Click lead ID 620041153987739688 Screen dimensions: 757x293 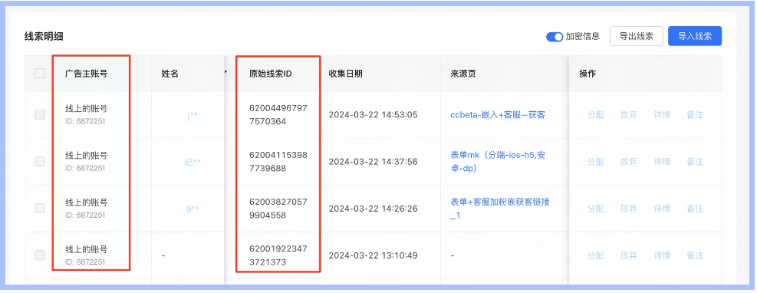click(278, 162)
